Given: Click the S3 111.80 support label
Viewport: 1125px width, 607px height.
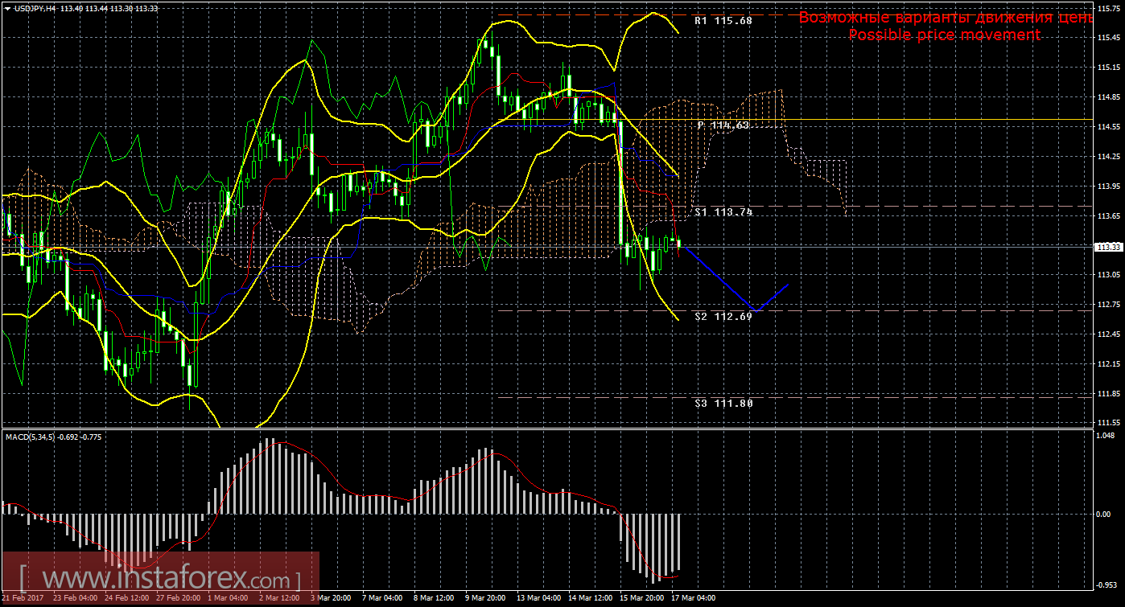Looking at the screenshot, I should coord(723,404).
